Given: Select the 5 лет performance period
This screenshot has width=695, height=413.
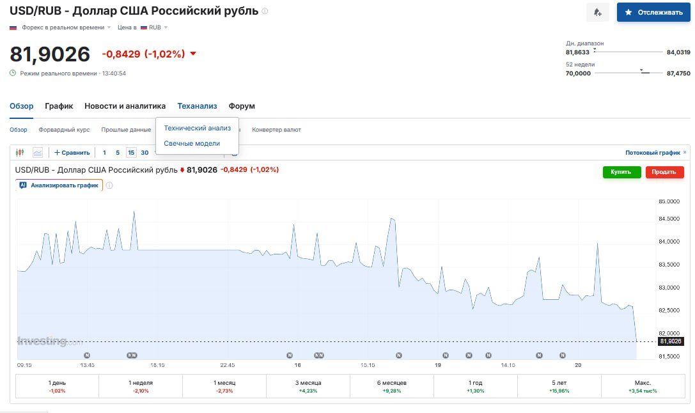Looking at the screenshot, I should pyautogui.click(x=559, y=386).
